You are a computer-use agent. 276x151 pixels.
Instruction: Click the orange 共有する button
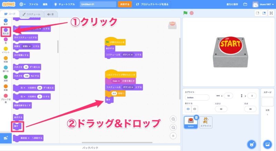[x=125, y=4]
